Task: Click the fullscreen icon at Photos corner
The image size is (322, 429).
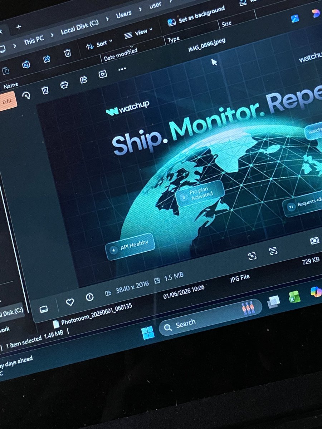Action: [315, 241]
